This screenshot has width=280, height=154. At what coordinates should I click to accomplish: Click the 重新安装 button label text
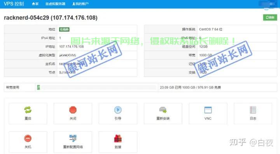pos(163,119)
